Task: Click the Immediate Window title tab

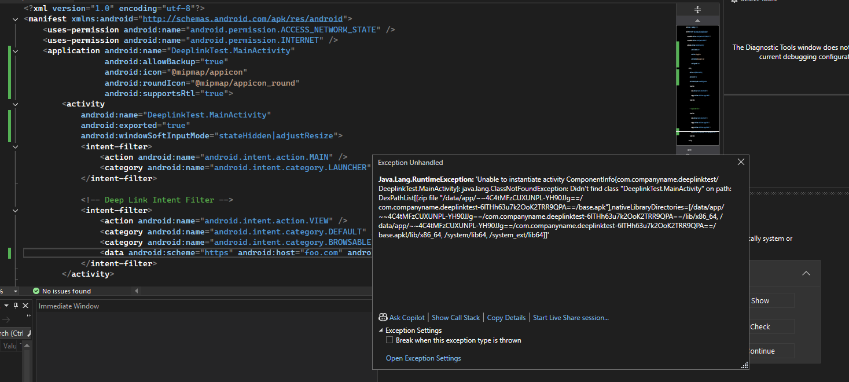Action: [x=69, y=306]
